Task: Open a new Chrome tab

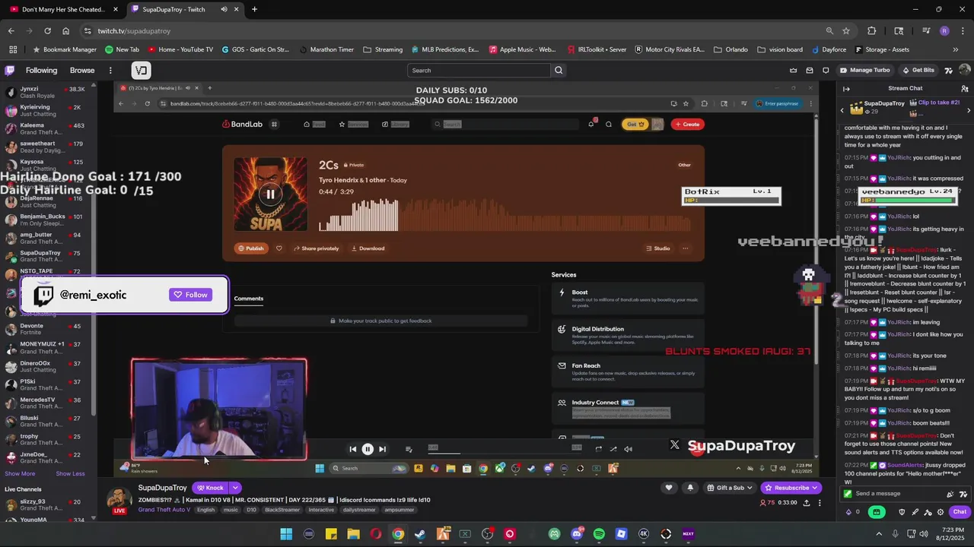Action: click(x=254, y=9)
